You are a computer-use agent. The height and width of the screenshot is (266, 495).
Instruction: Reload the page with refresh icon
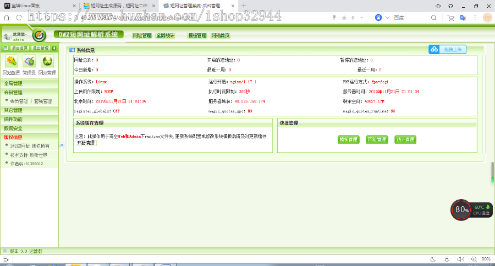[x=19, y=18]
